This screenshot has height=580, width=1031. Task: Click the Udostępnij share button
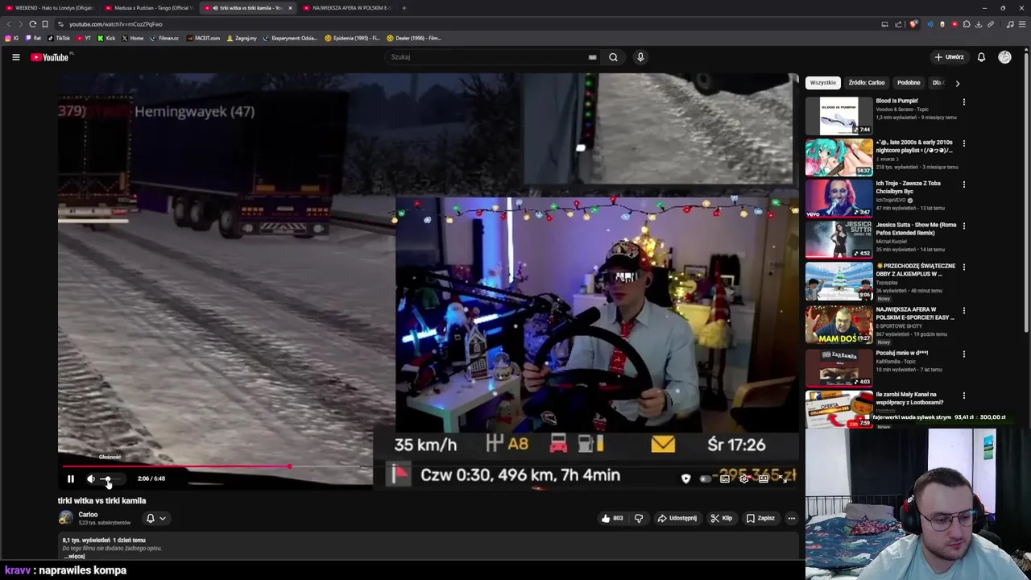pos(677,518)
